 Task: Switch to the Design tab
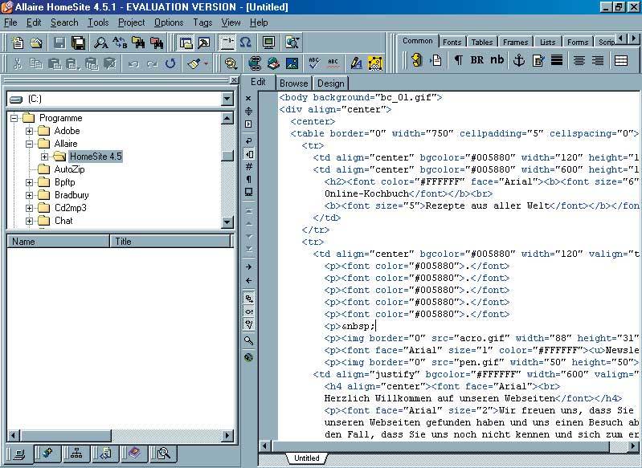click(330, 83)
